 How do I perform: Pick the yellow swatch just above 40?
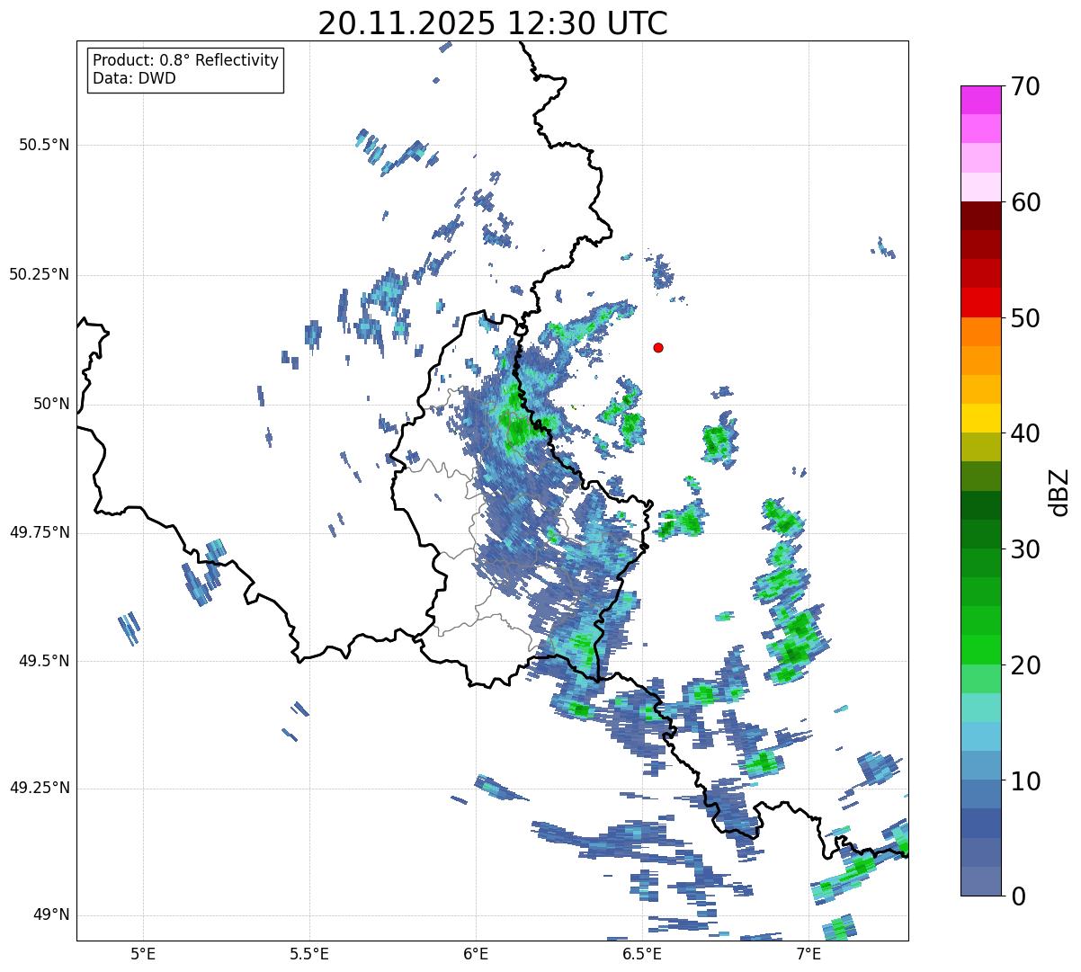pos(981,419)
